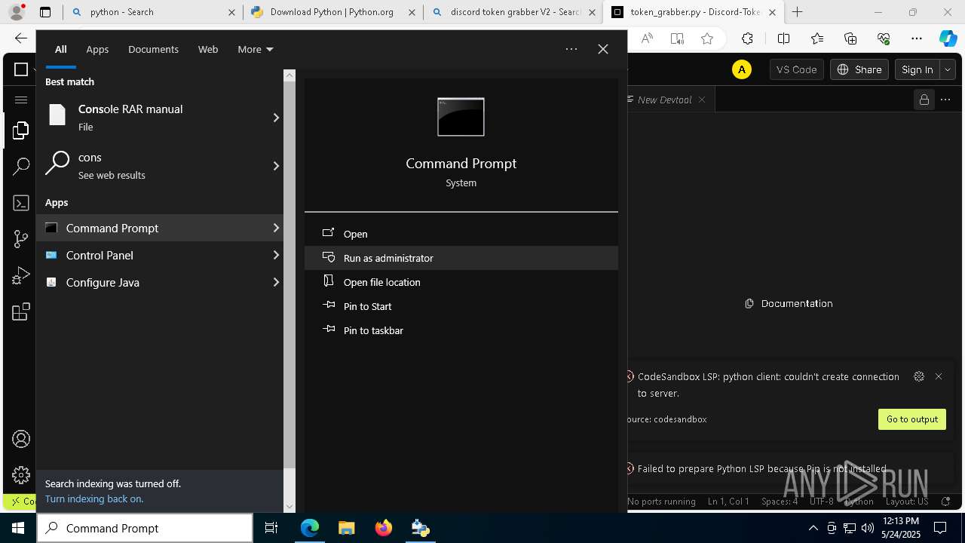This screenshot has height=543, width=965.
Task: Choose Open file location
Action: point(461,282)
